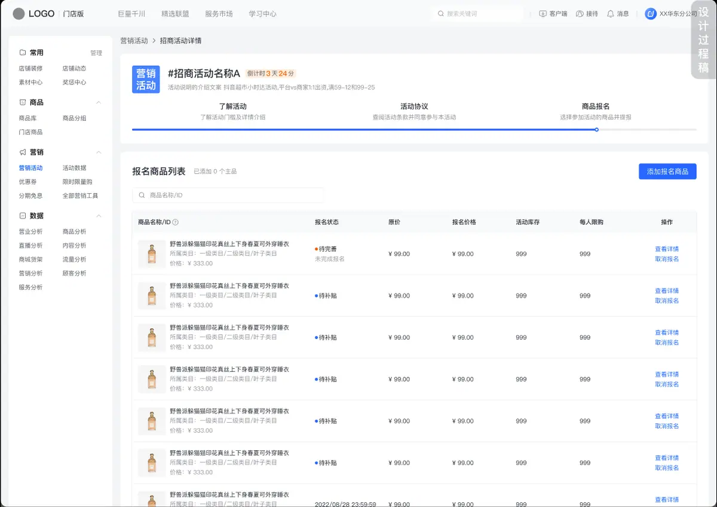Click the 待完善 status text

click(327, 249)
